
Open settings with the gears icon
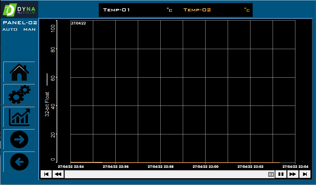point(19,94)
